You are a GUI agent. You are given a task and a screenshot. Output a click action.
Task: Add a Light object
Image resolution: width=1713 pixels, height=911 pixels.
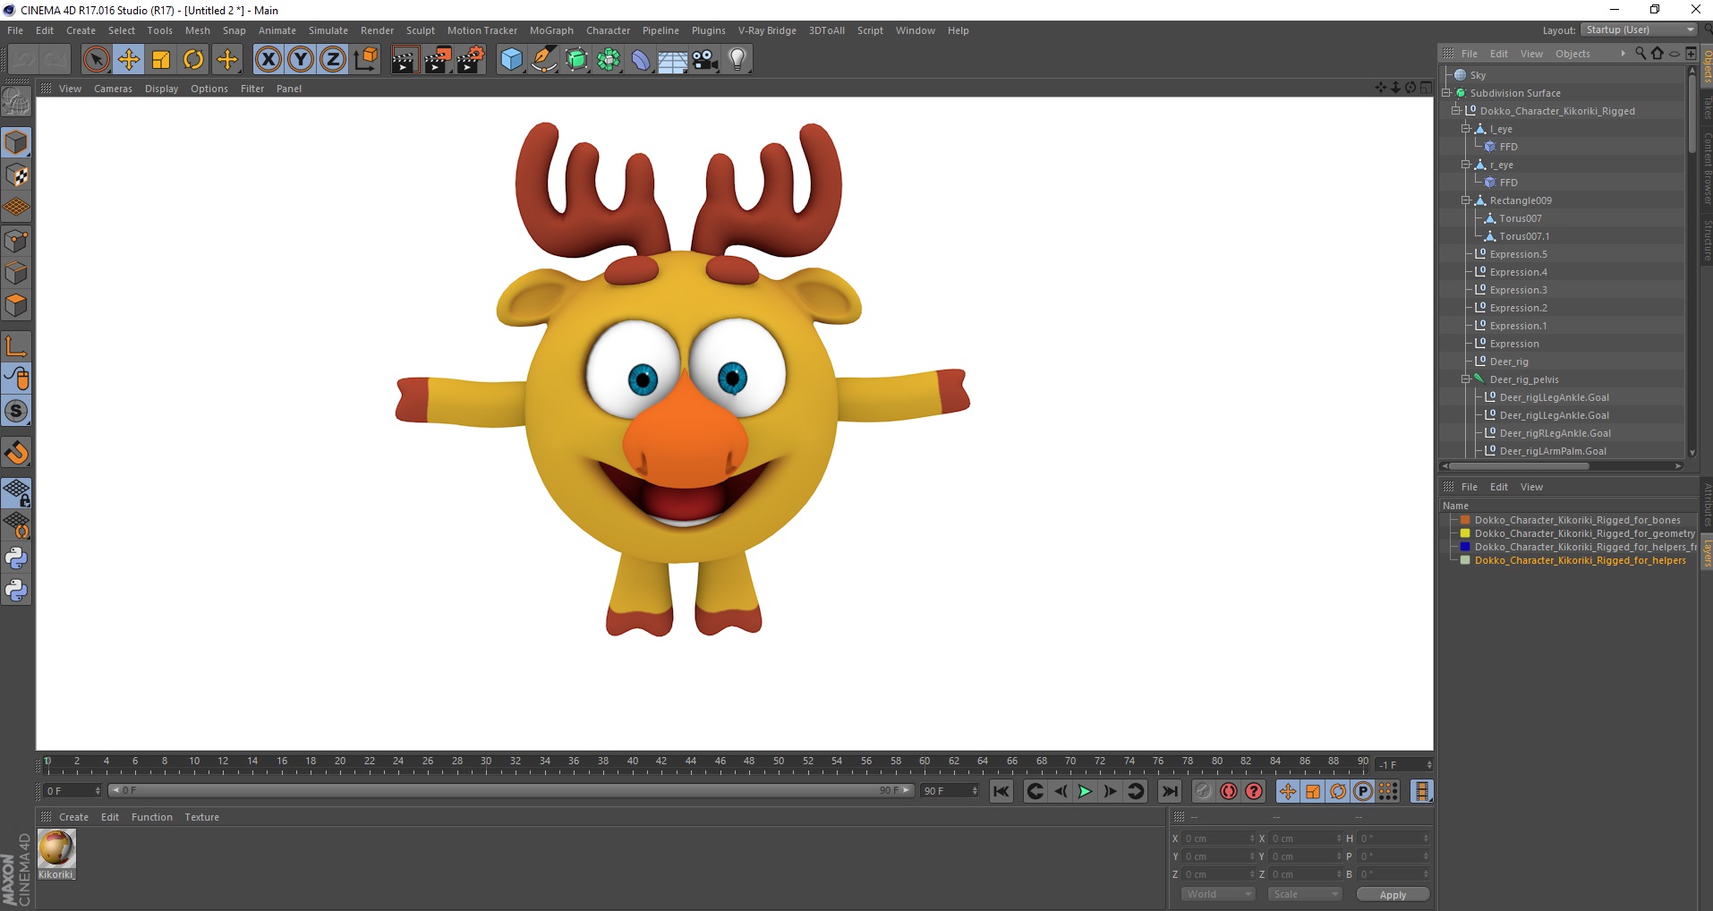click(737, 60)
